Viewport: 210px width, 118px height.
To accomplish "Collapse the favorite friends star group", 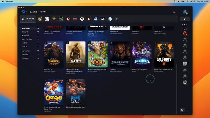I will [182, 24].
